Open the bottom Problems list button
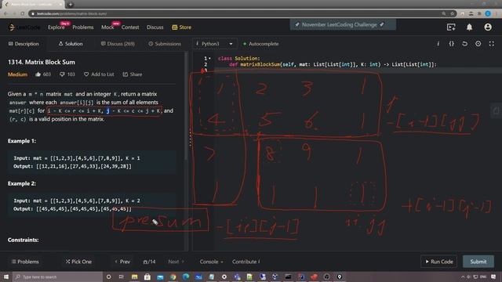This screenshot has width=502, height=282. [x=25, y=262]
